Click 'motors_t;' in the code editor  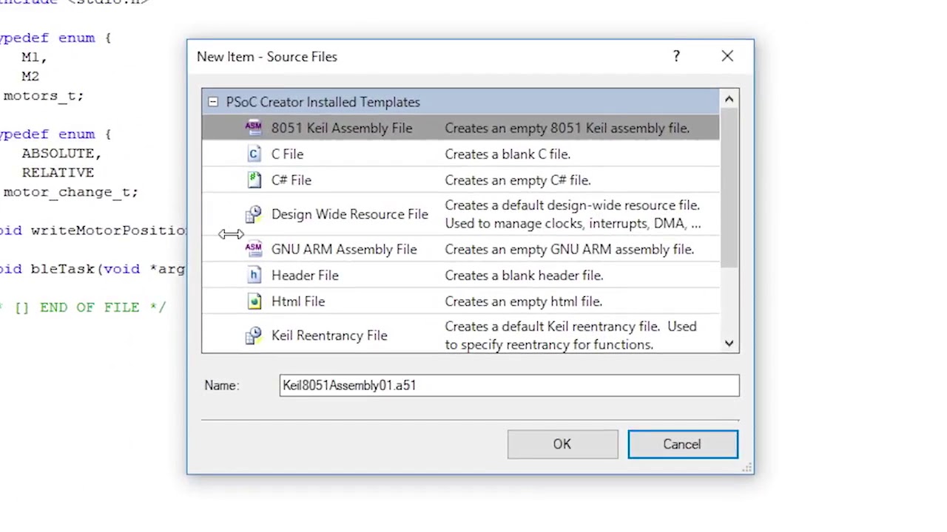[x=44, y=95]
